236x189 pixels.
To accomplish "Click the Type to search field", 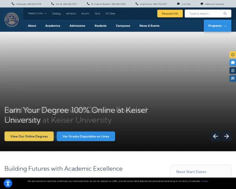I will pyautogui.click(x=208, y=13).
